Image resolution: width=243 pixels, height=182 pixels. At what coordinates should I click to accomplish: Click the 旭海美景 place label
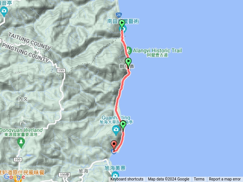click(115, 168)
